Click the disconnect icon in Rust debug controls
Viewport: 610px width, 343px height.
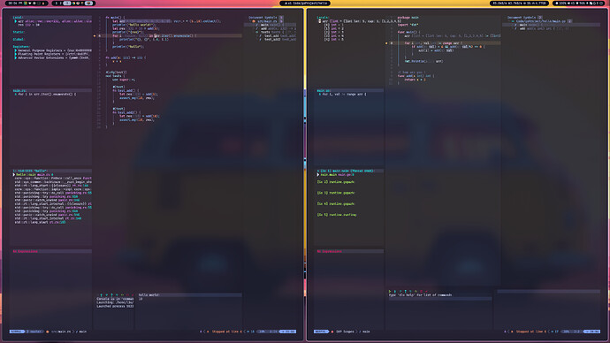click(x=133, y=294)
